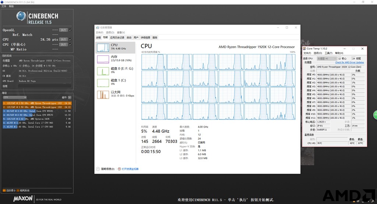Open Core Temp 选项(O) menu
377x204 pixels.
[318, 53]
